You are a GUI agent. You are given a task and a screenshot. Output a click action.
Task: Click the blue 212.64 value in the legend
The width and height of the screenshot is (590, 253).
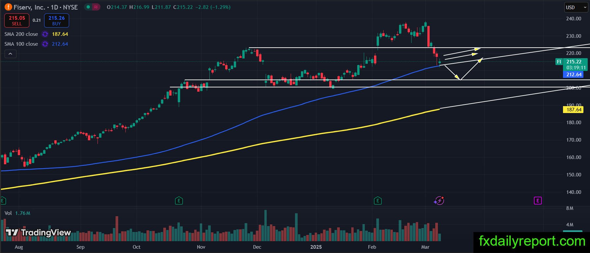coord(60,44)
